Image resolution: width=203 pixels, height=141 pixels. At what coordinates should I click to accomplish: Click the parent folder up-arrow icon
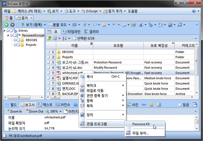click(49, 39)
